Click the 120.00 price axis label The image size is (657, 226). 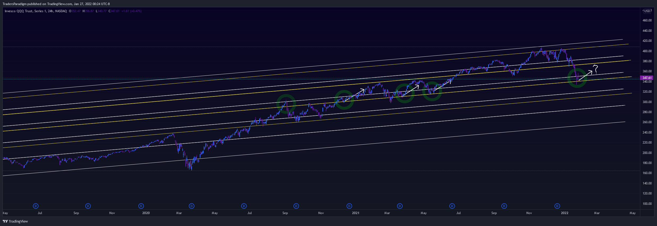[x=647, y=193]
